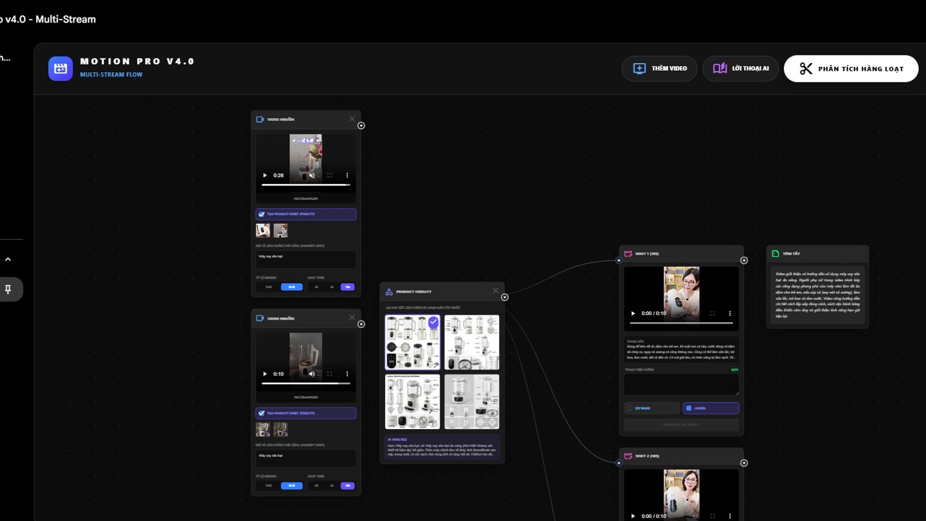Untick Tạo Product Sheet on the 0:28 node
The width and height of the screenshot is (926, 521).
(x=262, y=214)
